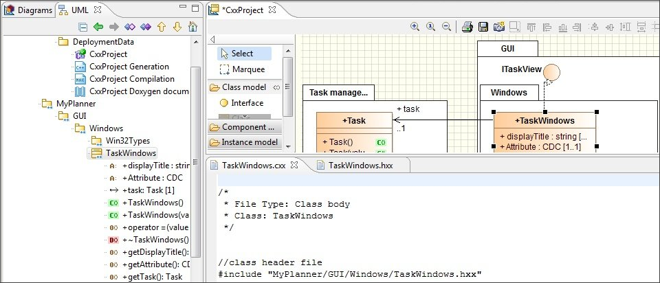660x283 pixels.
Task: Switch to the Diagrams tab
Action: [28, 10]
